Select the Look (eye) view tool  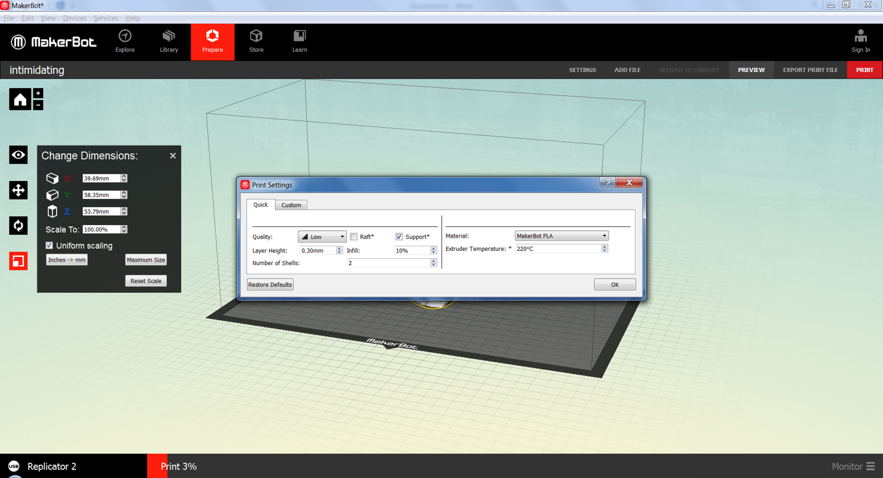pos(18,155)
